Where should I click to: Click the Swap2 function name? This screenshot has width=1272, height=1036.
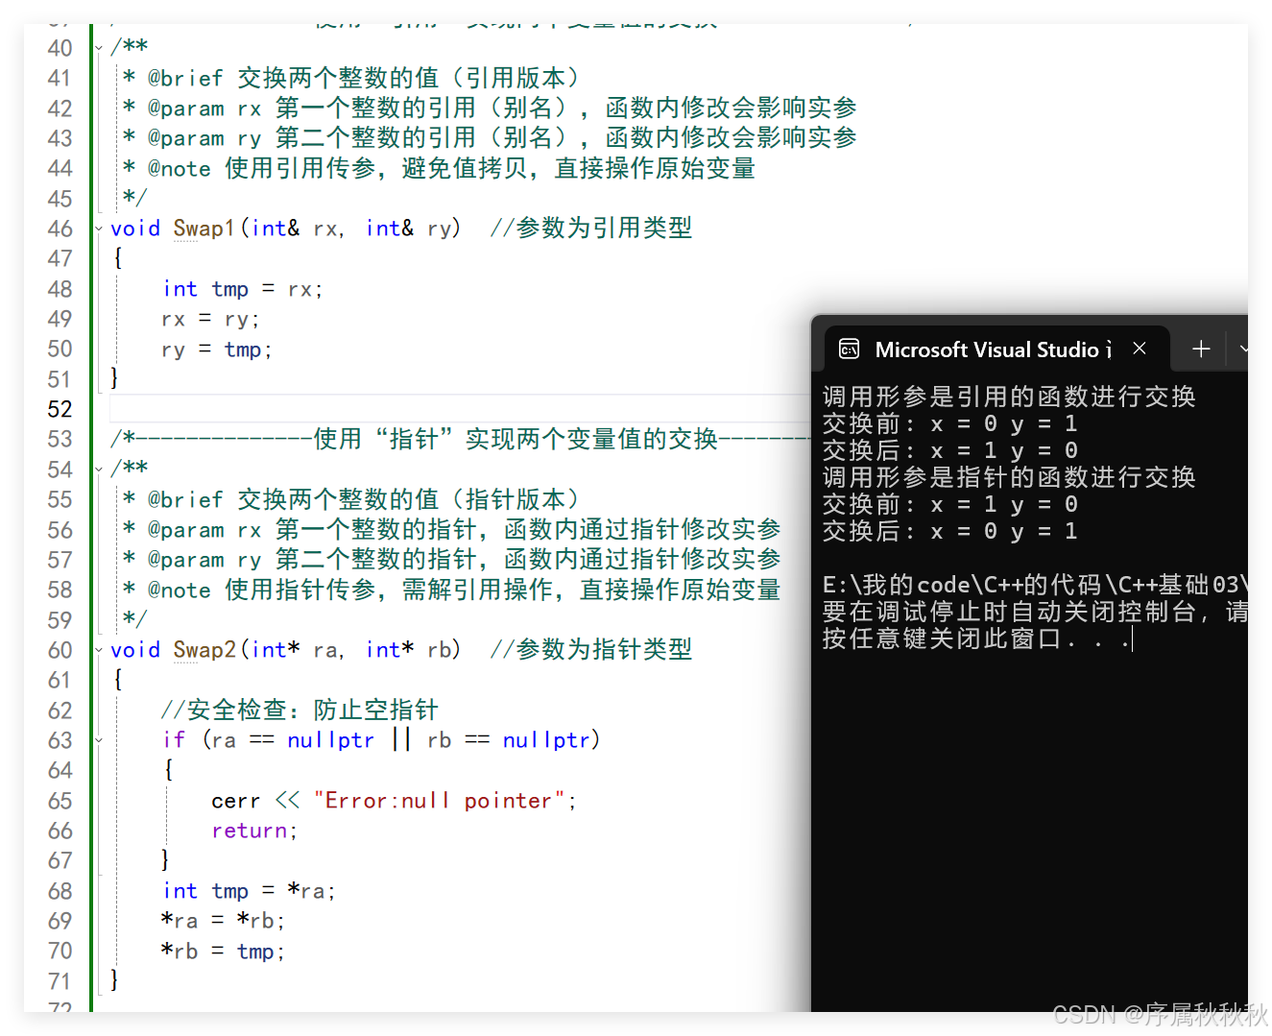(x=204, y=650)
